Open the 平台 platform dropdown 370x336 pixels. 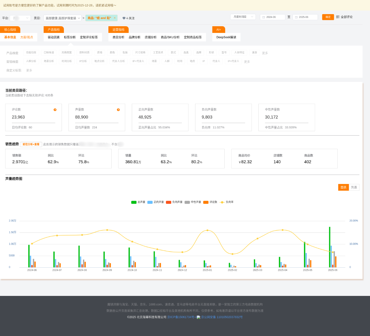pos(20,18)
